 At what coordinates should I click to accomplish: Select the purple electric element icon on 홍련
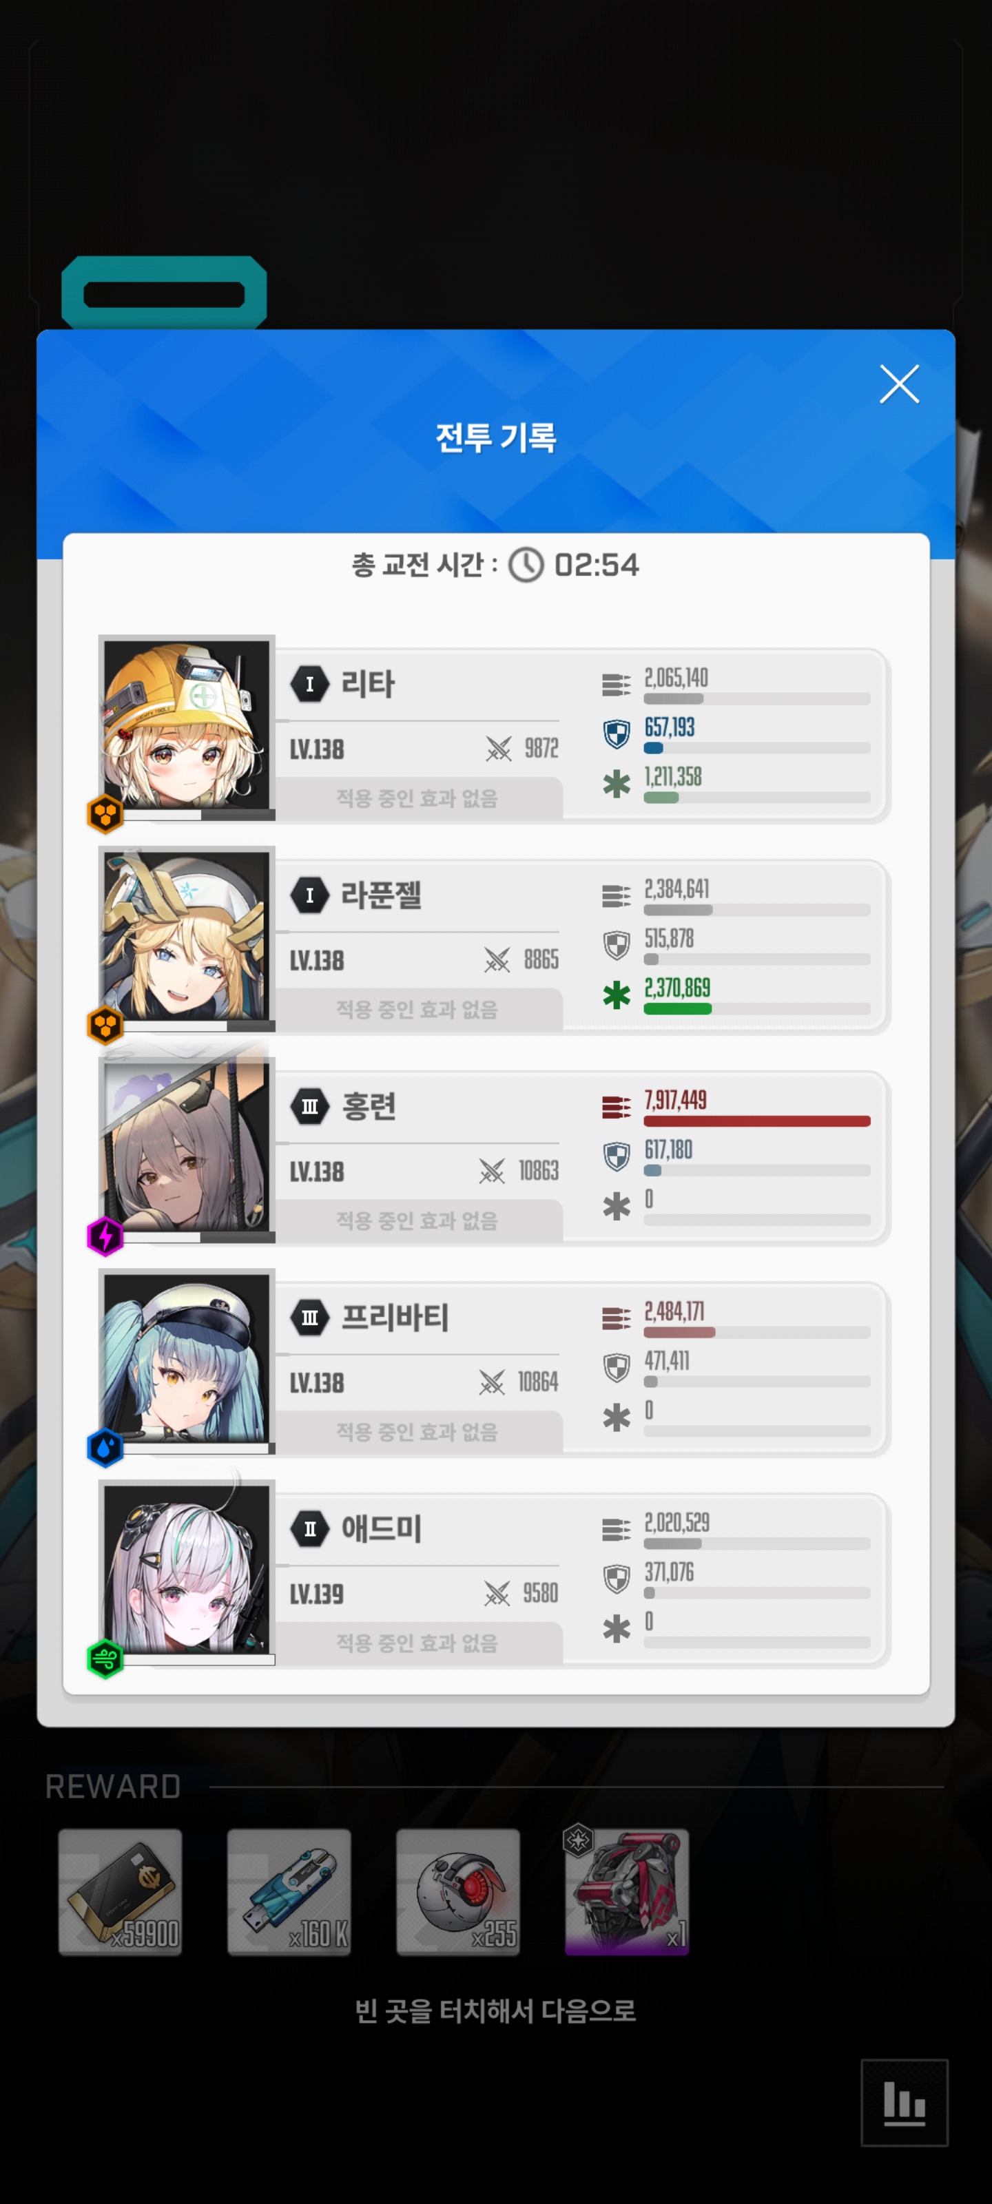point(105,1236)
